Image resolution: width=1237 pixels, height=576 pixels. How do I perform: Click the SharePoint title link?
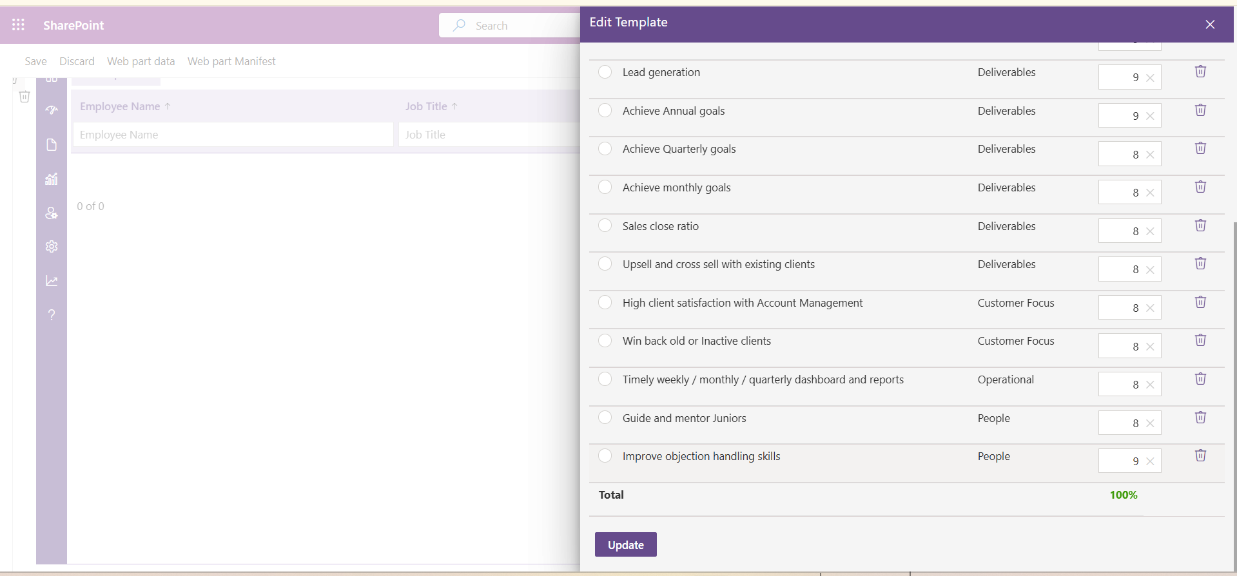pos(73,25)
